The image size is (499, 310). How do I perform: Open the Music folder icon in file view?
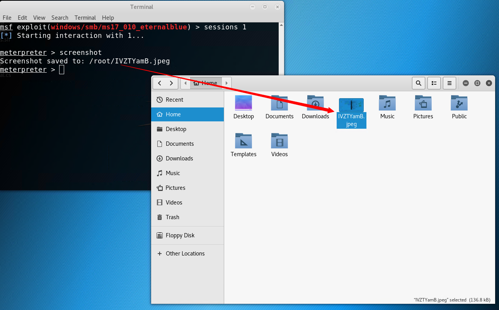387,103
